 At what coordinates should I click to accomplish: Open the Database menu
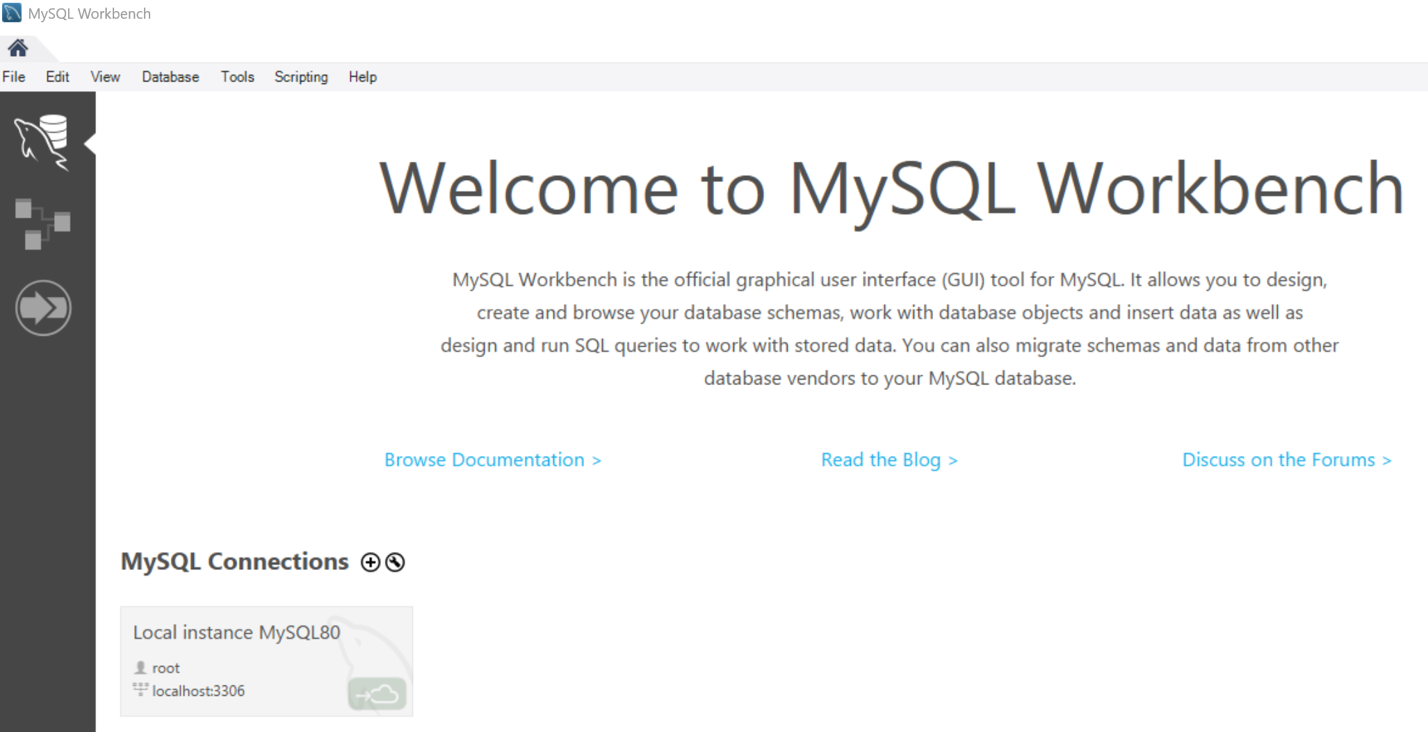[170, 77]
